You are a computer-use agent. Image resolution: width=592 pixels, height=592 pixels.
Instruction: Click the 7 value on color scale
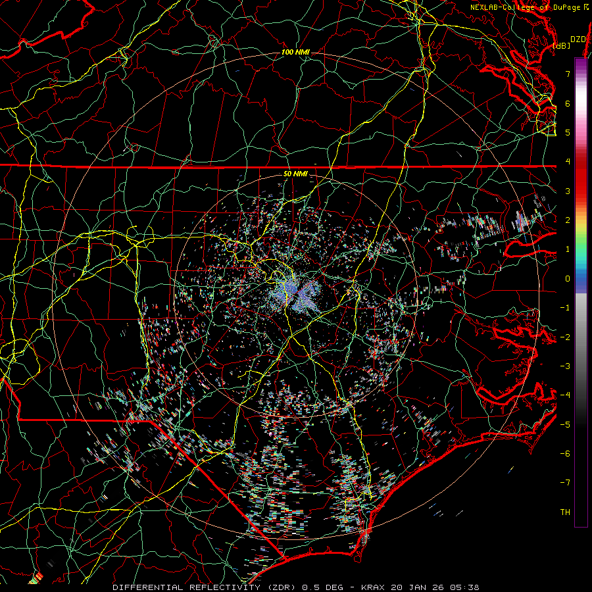(568, 74)
